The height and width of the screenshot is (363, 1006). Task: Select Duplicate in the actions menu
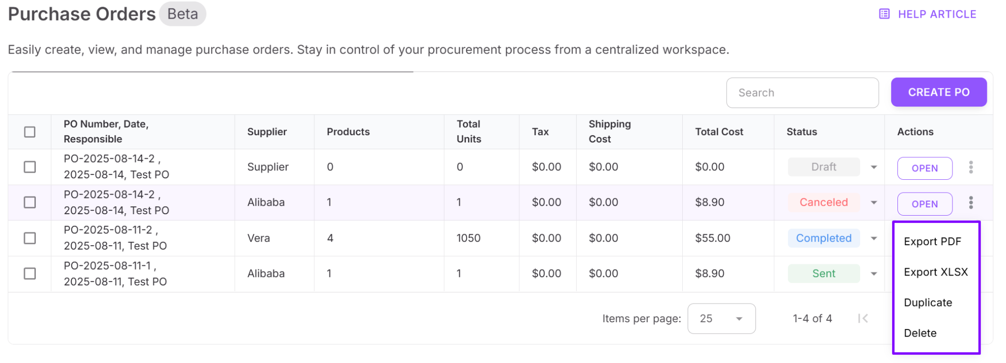[927, 303]
